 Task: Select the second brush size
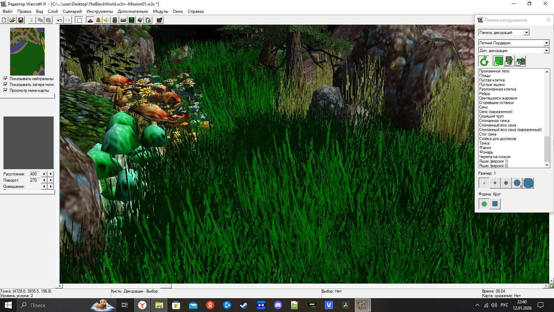[x=495, y=183]
